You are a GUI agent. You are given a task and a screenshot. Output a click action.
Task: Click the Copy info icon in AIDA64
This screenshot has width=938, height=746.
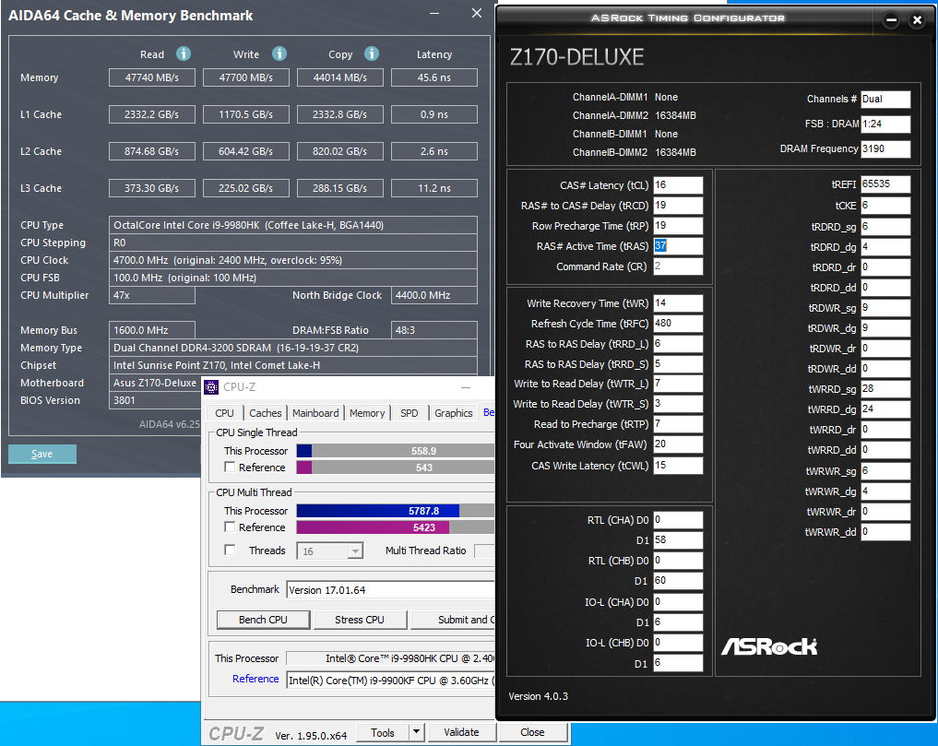point(372,53)
